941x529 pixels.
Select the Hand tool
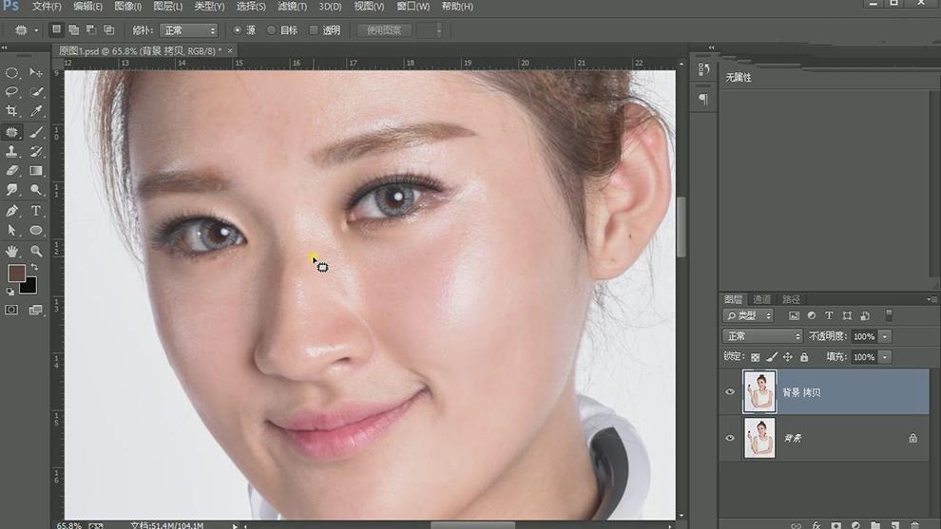(12, 252)
